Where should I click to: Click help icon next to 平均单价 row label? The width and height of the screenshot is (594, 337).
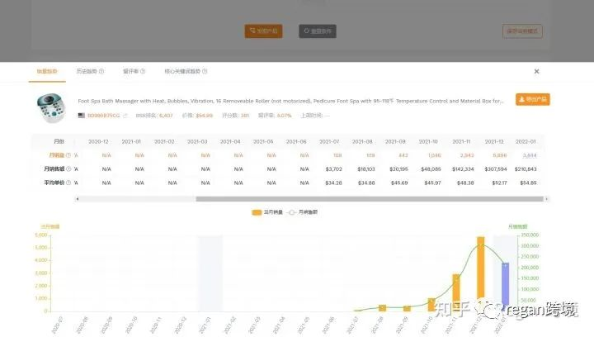(x=68, y=183)
